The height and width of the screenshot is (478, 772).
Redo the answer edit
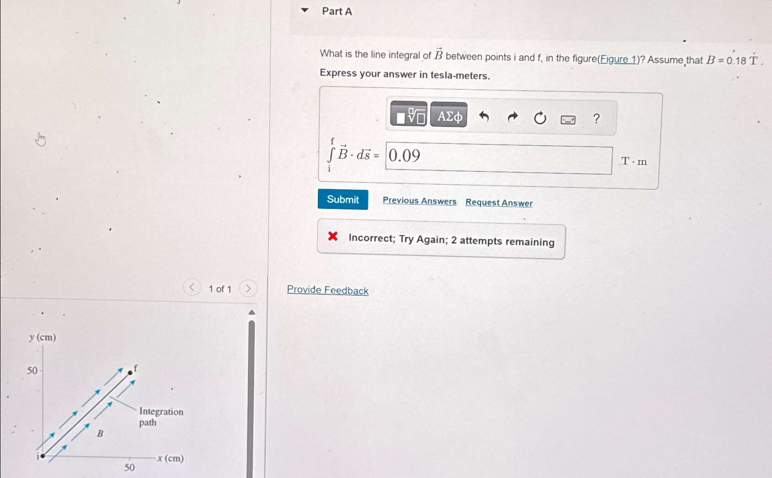(x=513, y=118)
